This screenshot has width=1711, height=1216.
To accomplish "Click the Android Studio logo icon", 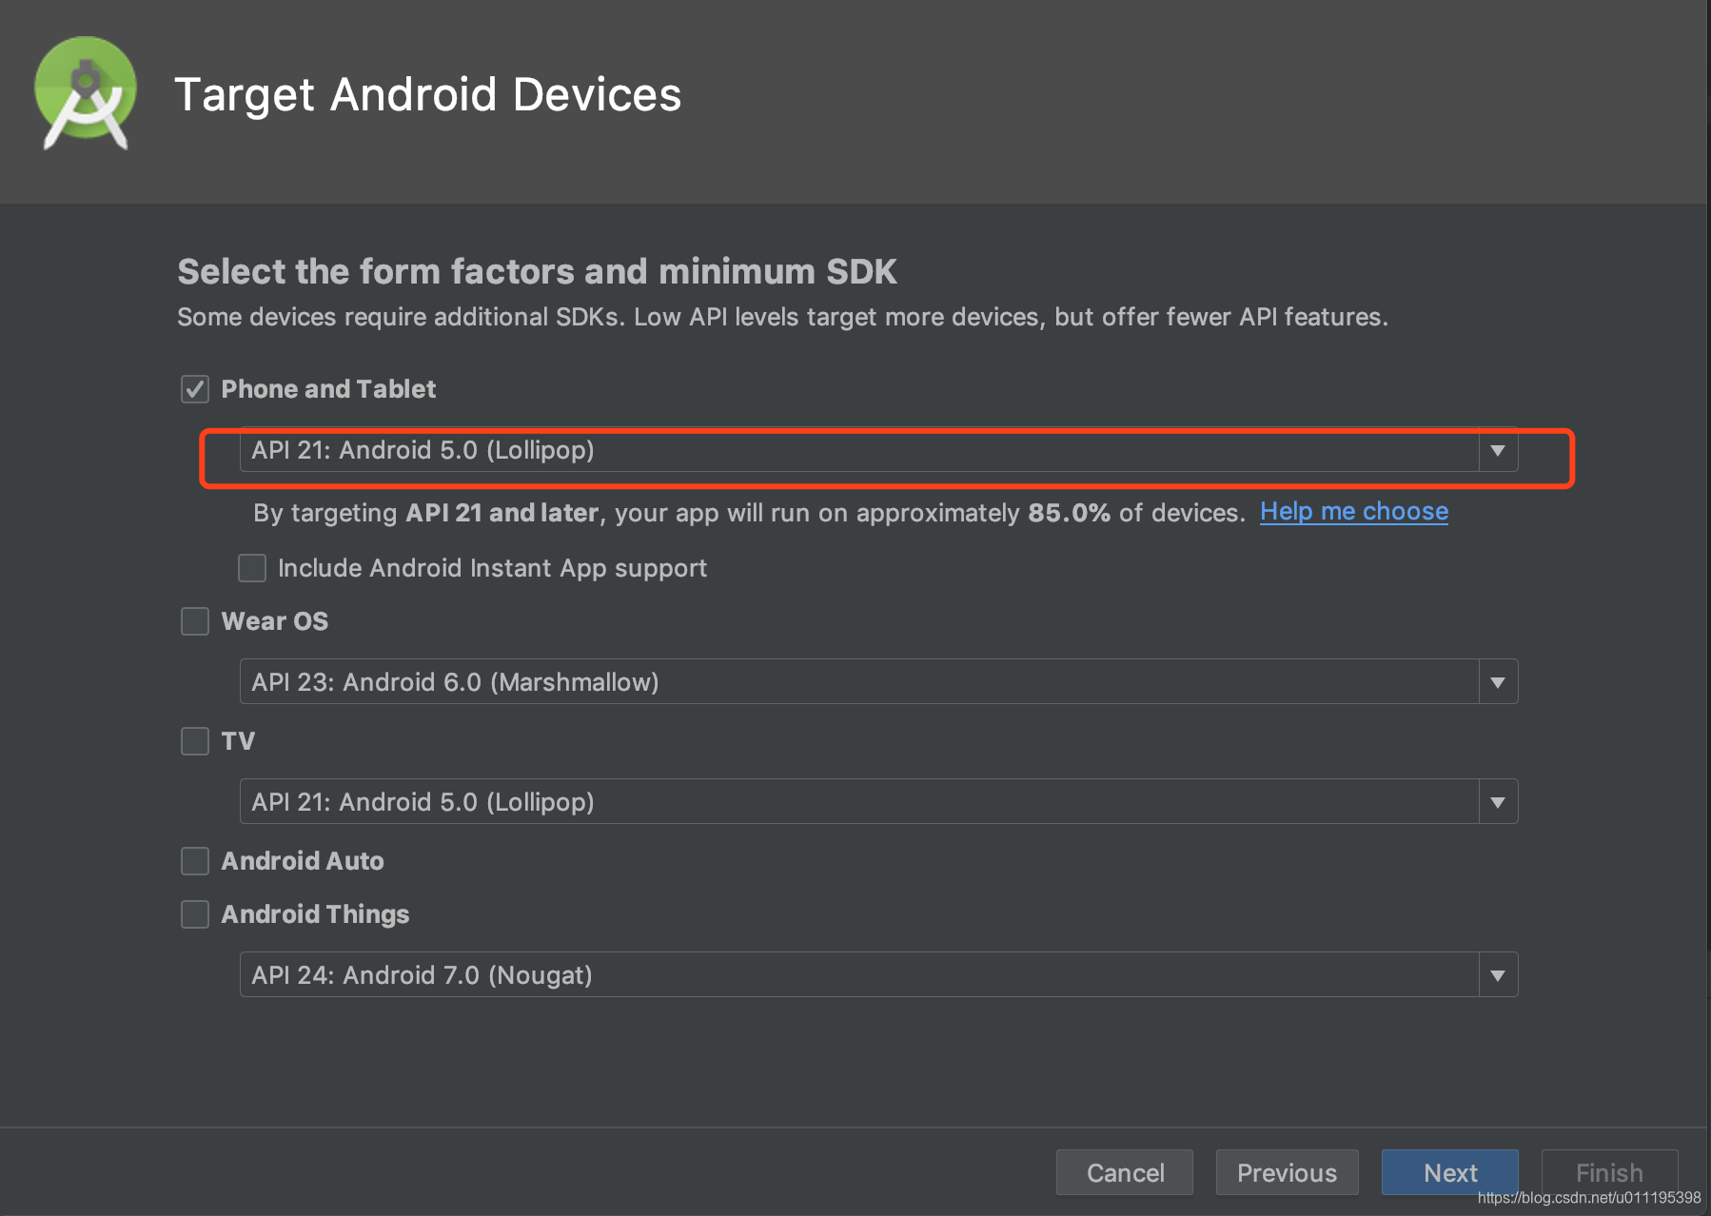I will [x=86, y=93].
